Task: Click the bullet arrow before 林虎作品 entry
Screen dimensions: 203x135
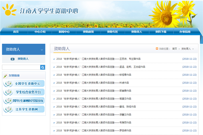Action: point(54,83)
